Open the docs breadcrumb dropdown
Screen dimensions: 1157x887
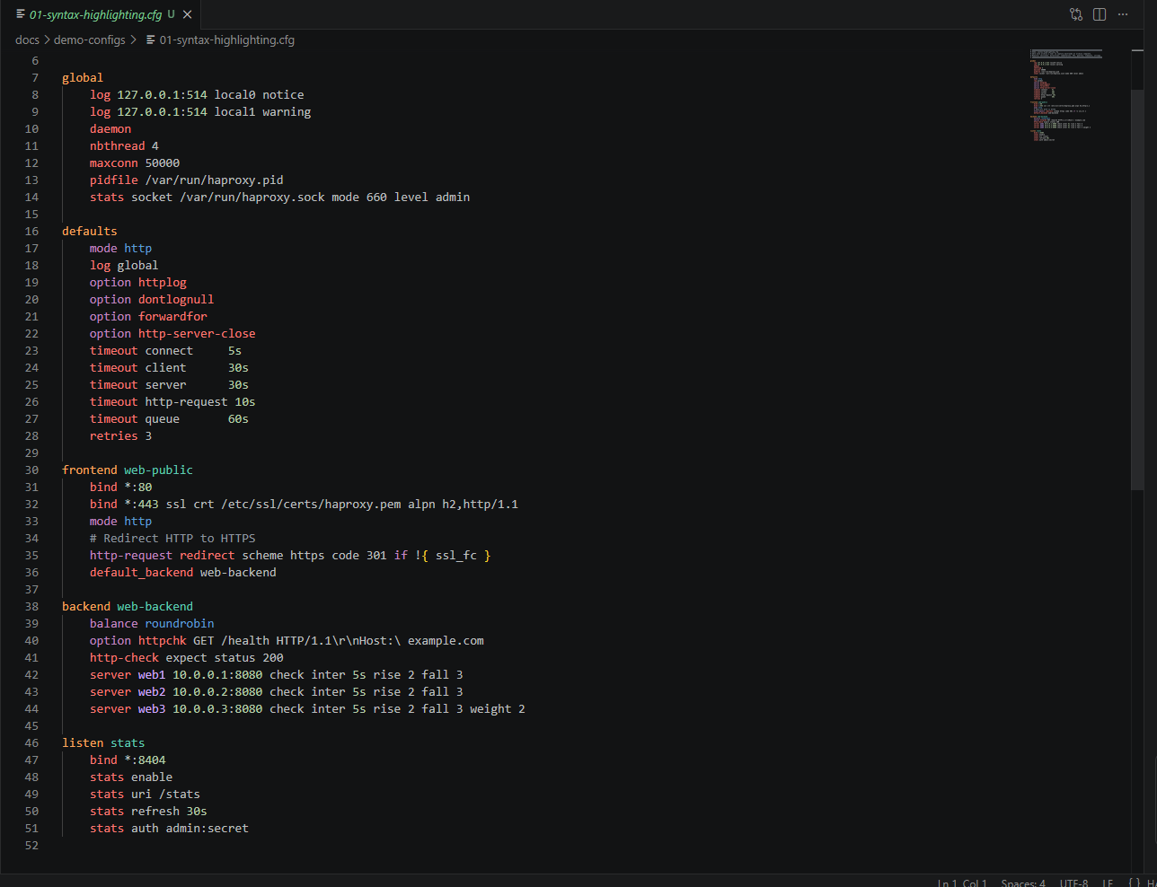(27, 40)
